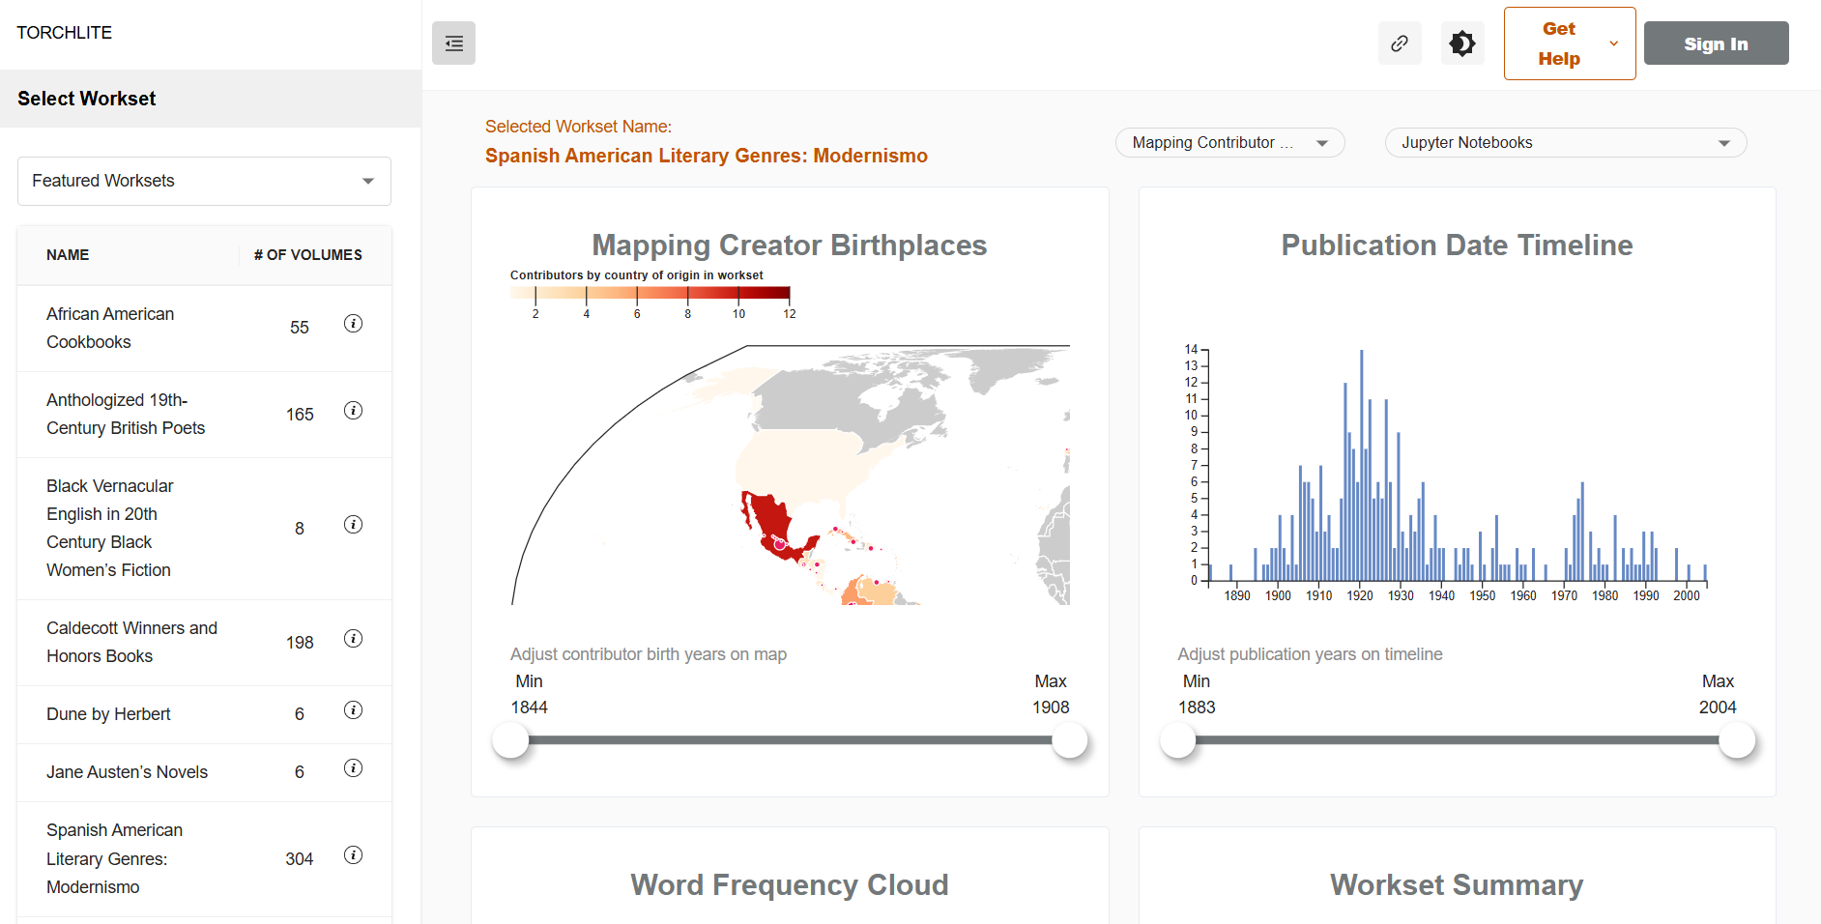Sort by # OF VOLUMES column header
This screenshot has width=1821, height=924.
(308, 255)
